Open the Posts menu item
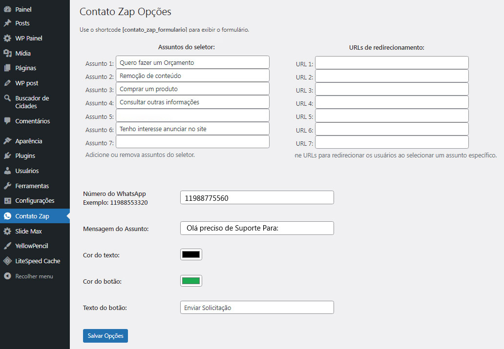Viewport: 504px width, 349px height. tap(35, 23)
